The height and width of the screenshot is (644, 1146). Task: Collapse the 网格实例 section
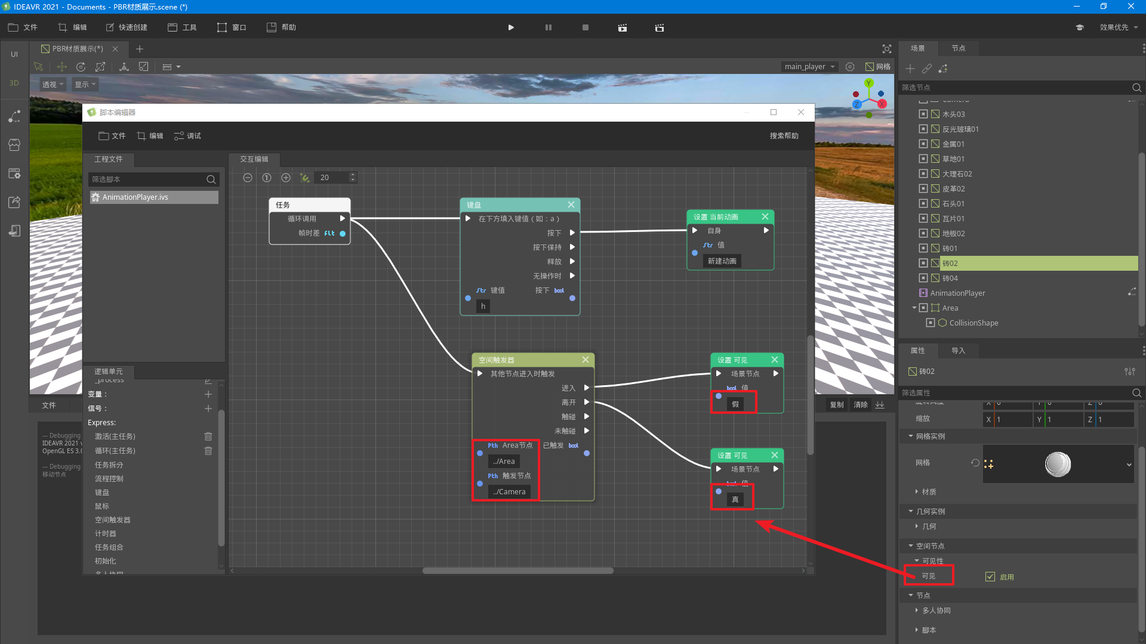click(911, 436)
